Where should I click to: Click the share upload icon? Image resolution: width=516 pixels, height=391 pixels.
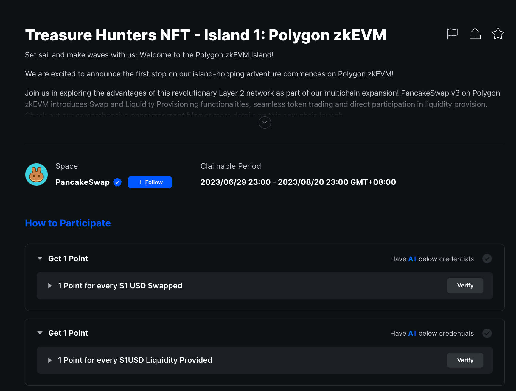475,33
